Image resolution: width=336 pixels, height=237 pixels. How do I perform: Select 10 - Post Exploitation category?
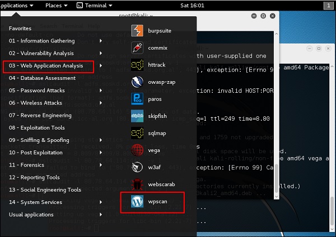36,152
